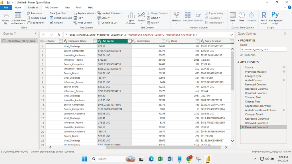Open Ad_Spend column filter dropdown
This screenshot has width=292, height=164.
129,41
